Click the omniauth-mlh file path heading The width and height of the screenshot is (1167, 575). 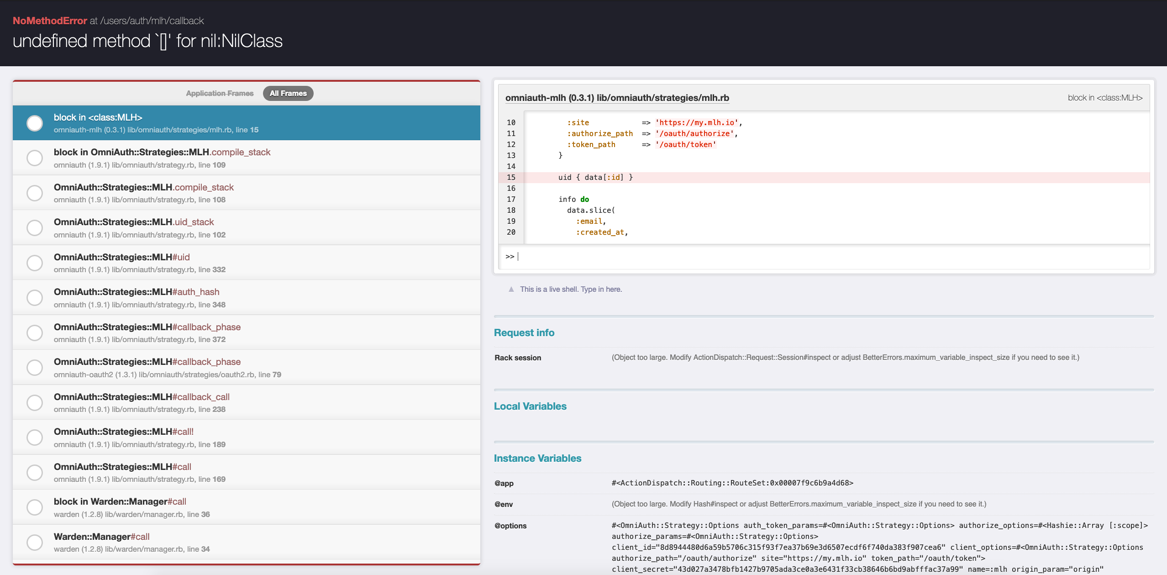point(617,98)
